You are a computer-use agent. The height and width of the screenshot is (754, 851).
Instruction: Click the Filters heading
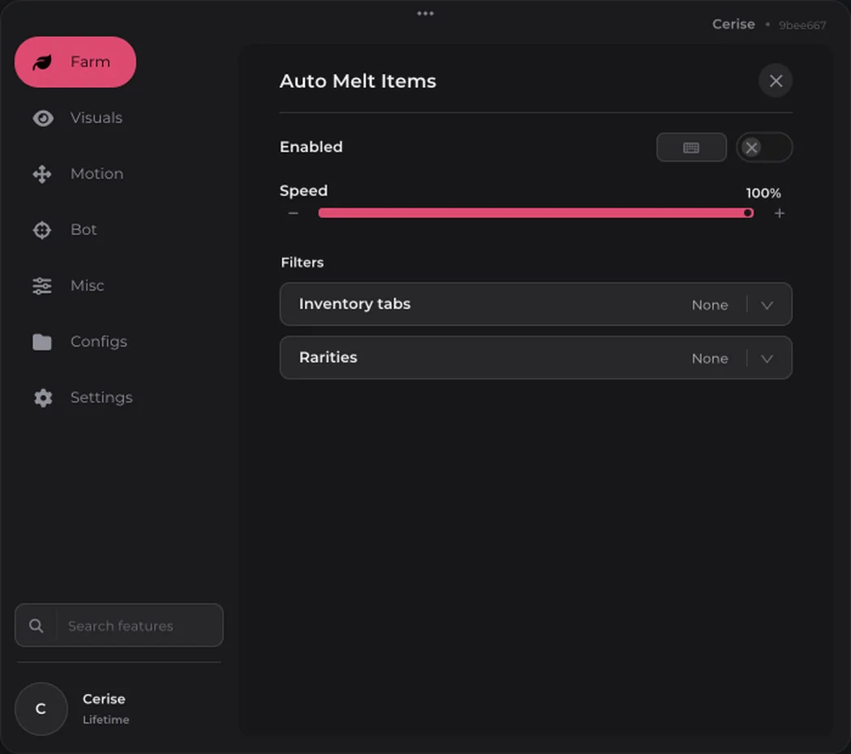[x=302, y=263]
